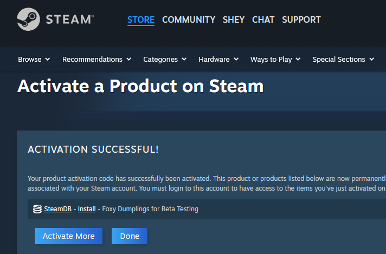
Task: Click the STEAM wordmark text
Action: (70, 19)
